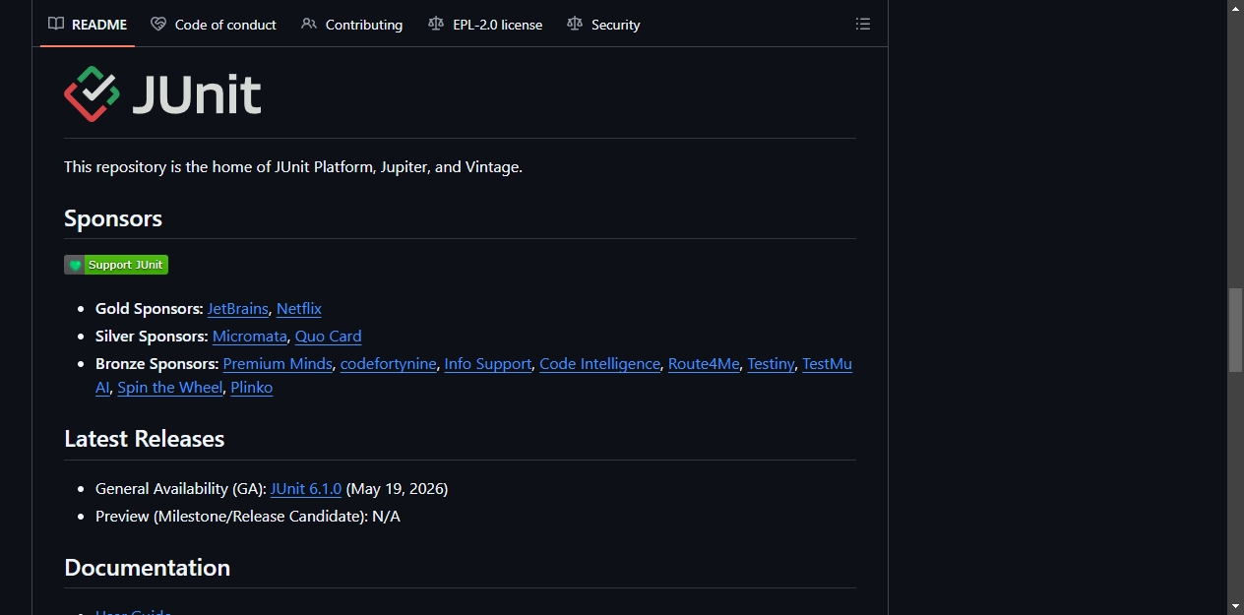Click the people icon beside Contributing
Viewport: 1244px width, 615px height.
pos(309,24)
